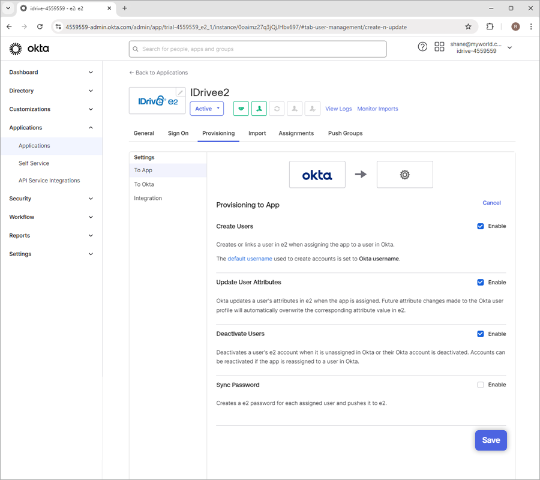Reload the browser page
This screenshot has width=540, height=480.
pos(40,26)
